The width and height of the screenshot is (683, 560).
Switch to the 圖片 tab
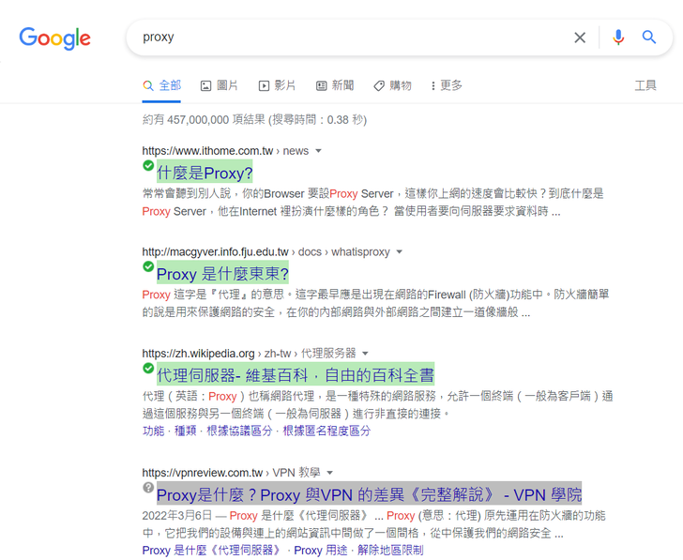(x=220, y=85)
